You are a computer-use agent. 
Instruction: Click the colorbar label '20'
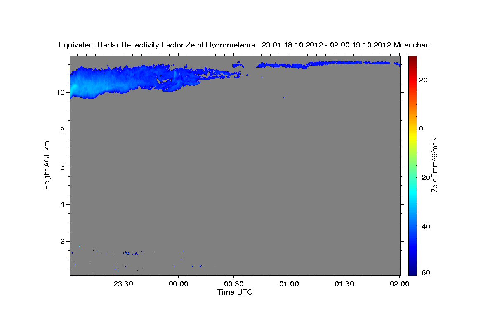tap(423, 80)
